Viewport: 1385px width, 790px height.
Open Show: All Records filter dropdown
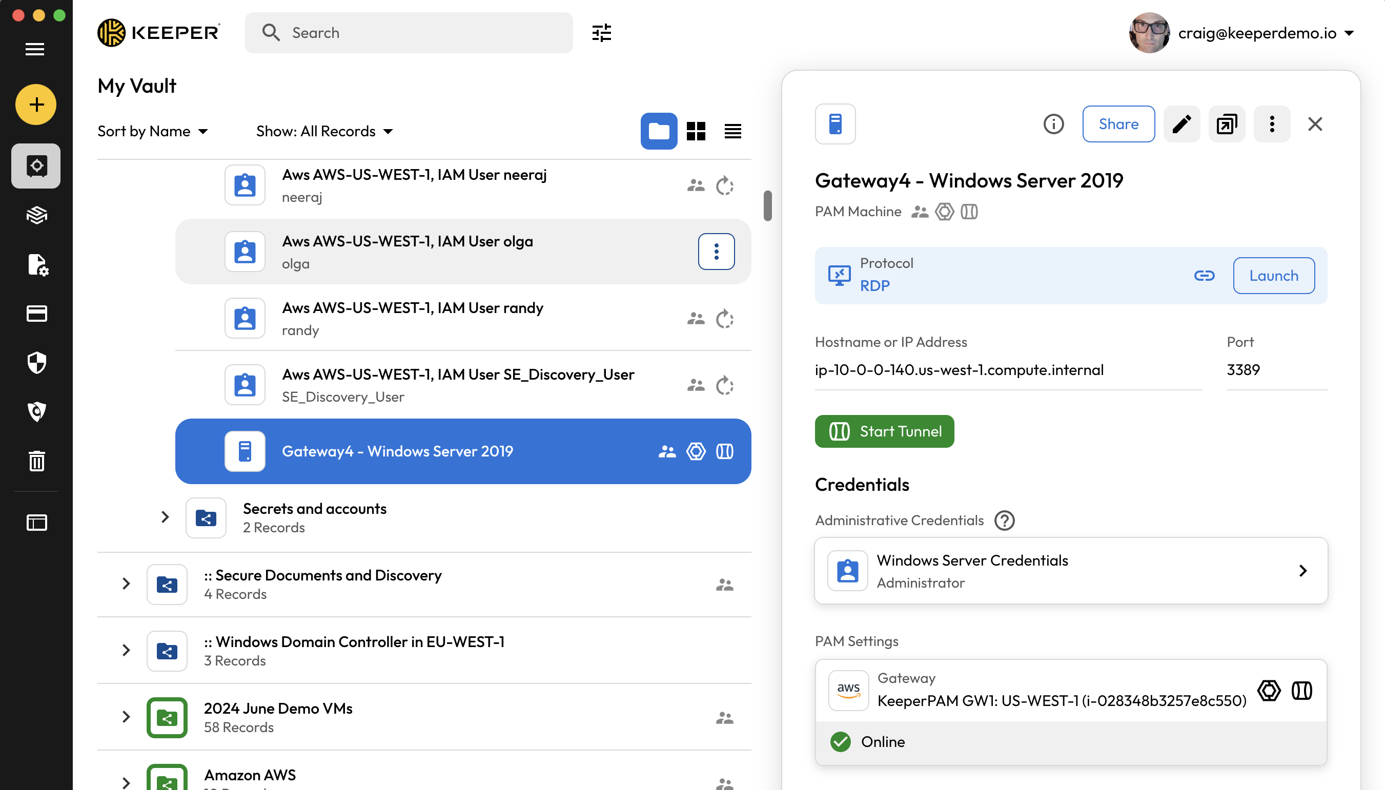coord(324,131)
